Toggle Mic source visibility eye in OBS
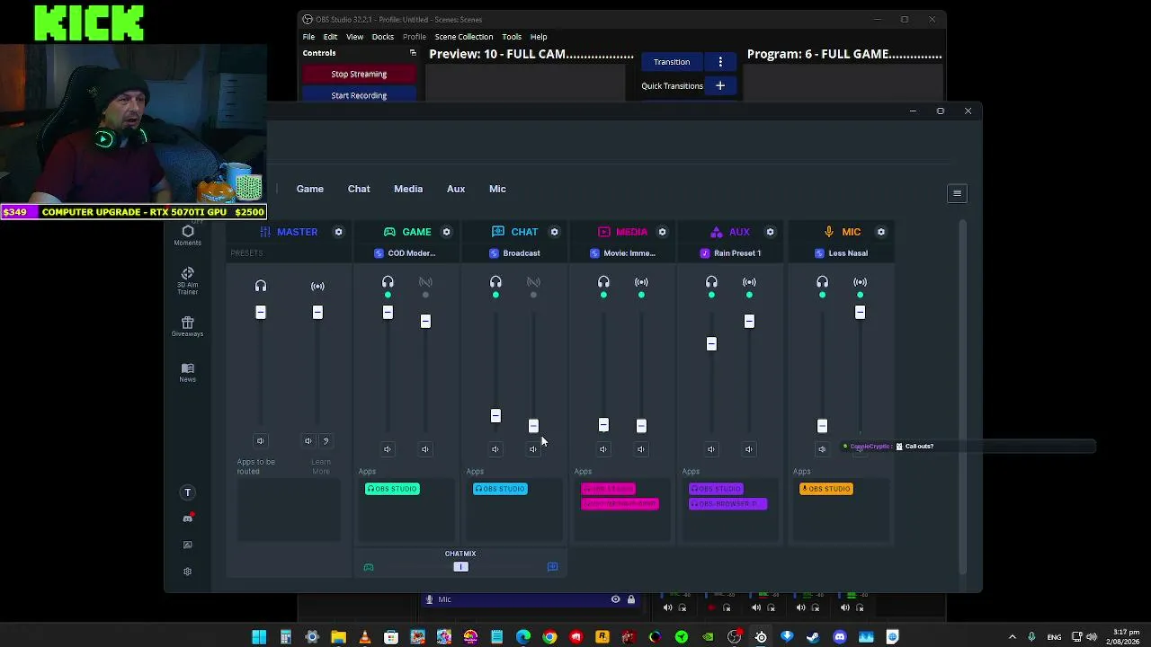Screen dimensions: 1151x647 pos(615,599)
